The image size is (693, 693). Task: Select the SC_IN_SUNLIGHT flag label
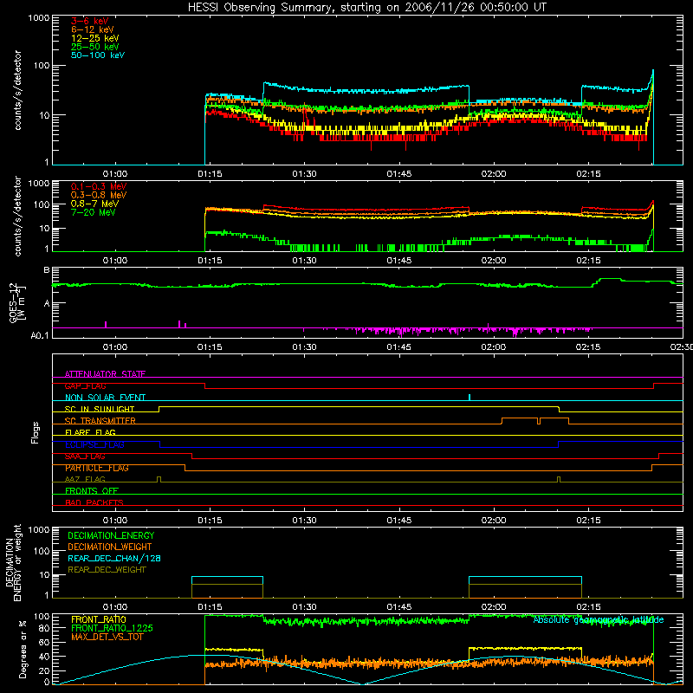point(100,409)
